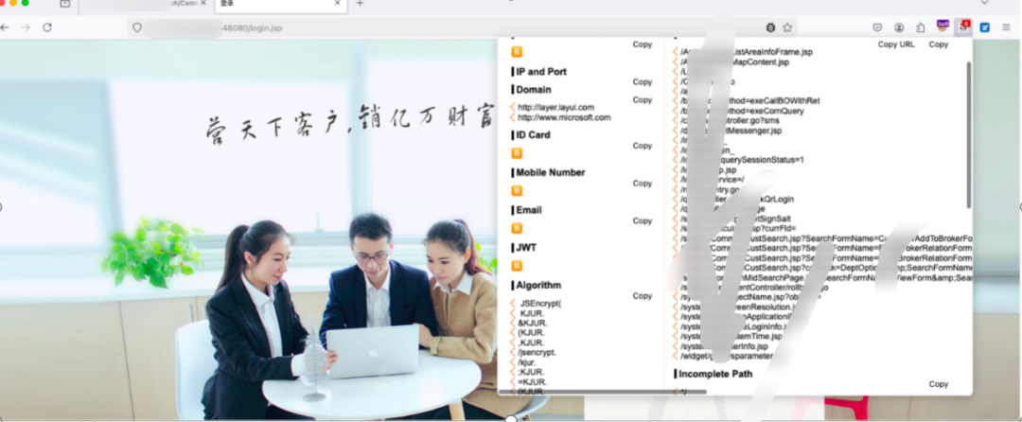Click the browser forward arrow
This screenshot has height=422, width=1022.
tap(26, 27)
